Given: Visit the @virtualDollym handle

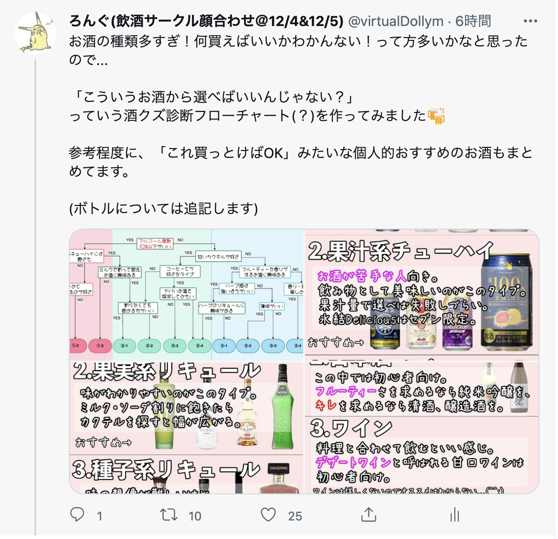Looking at the screenshot, I should click(x=396, y=21).
